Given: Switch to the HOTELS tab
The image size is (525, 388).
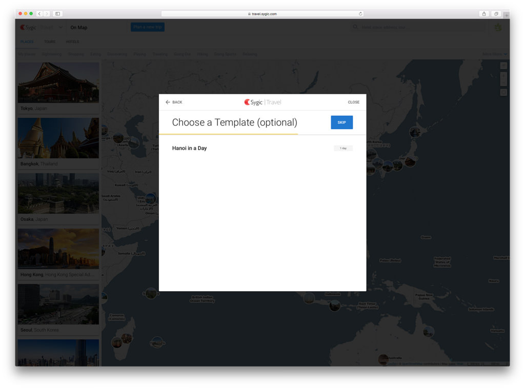Looking at the screenshot, I should click(x=72, y=42).
